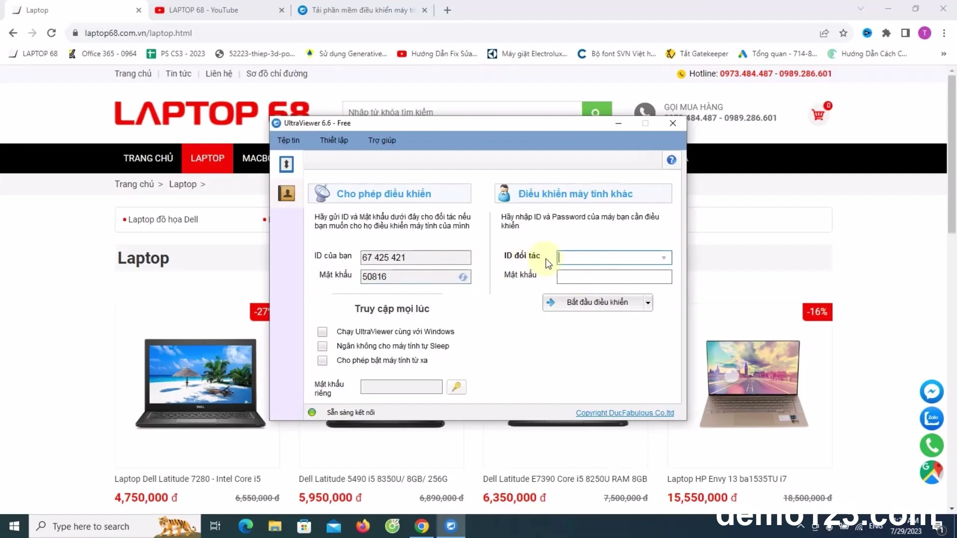This screenshot has height=538, width=957.
Task: Open the Dell Latitude E7390 product title
Action: pos(565,479)
